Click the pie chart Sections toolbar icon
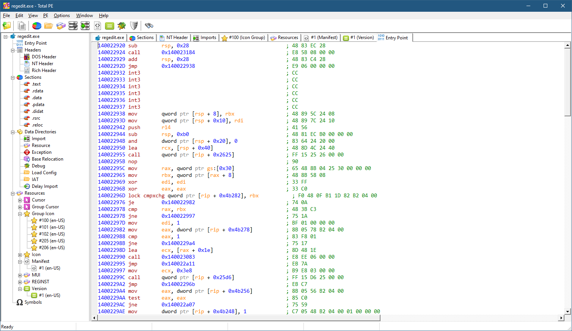This screenshot has height=331, width=572. 37,26
